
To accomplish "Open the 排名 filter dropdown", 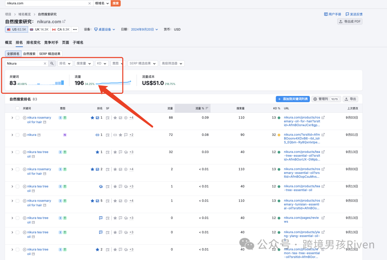I will 65,63.
